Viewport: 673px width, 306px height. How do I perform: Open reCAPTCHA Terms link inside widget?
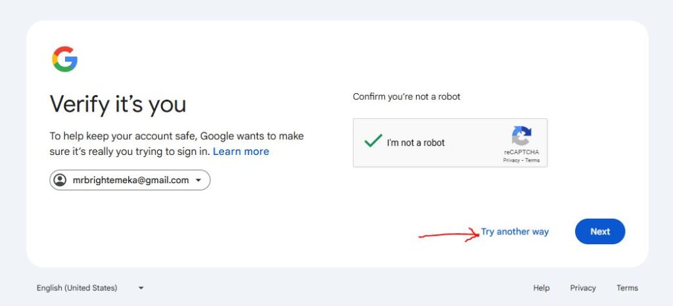click(532, 160)
